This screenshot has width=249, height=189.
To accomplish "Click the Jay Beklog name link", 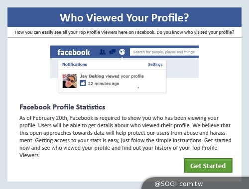I will click(x=92, y=76).
